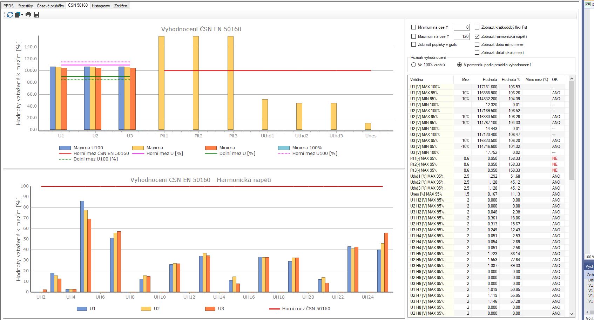Select 'V percentilu podle pravidla vyhodnocení' radio
This screenshot has width=594, height=320.
click(459, 65)
